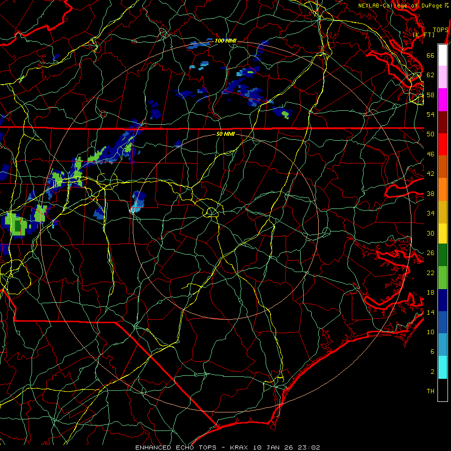
Task: Click the "TOPS" legend heading
Action: click(x=440, y=30)
